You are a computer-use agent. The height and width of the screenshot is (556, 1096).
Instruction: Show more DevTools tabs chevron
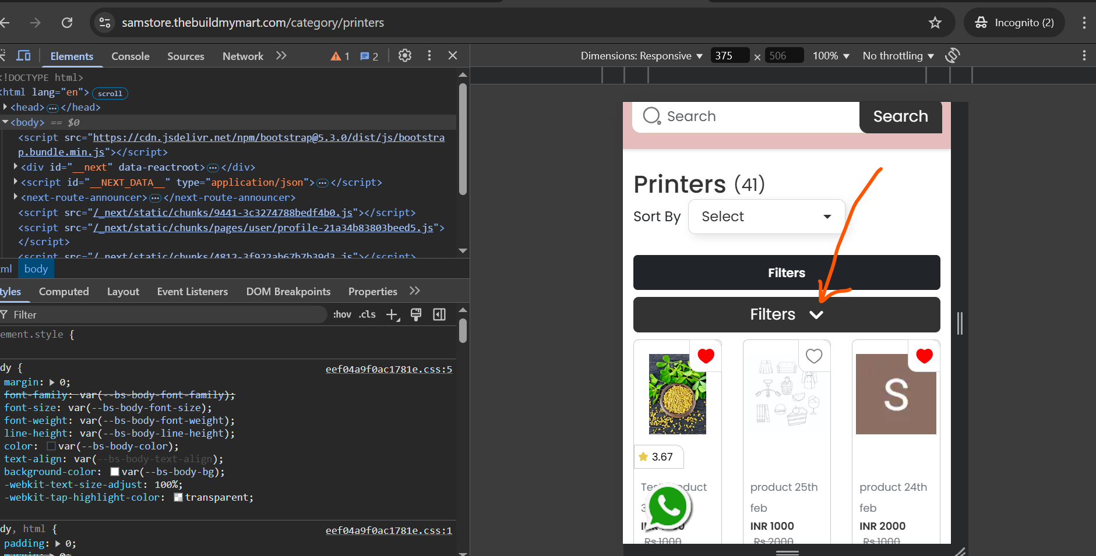point(281,56)
